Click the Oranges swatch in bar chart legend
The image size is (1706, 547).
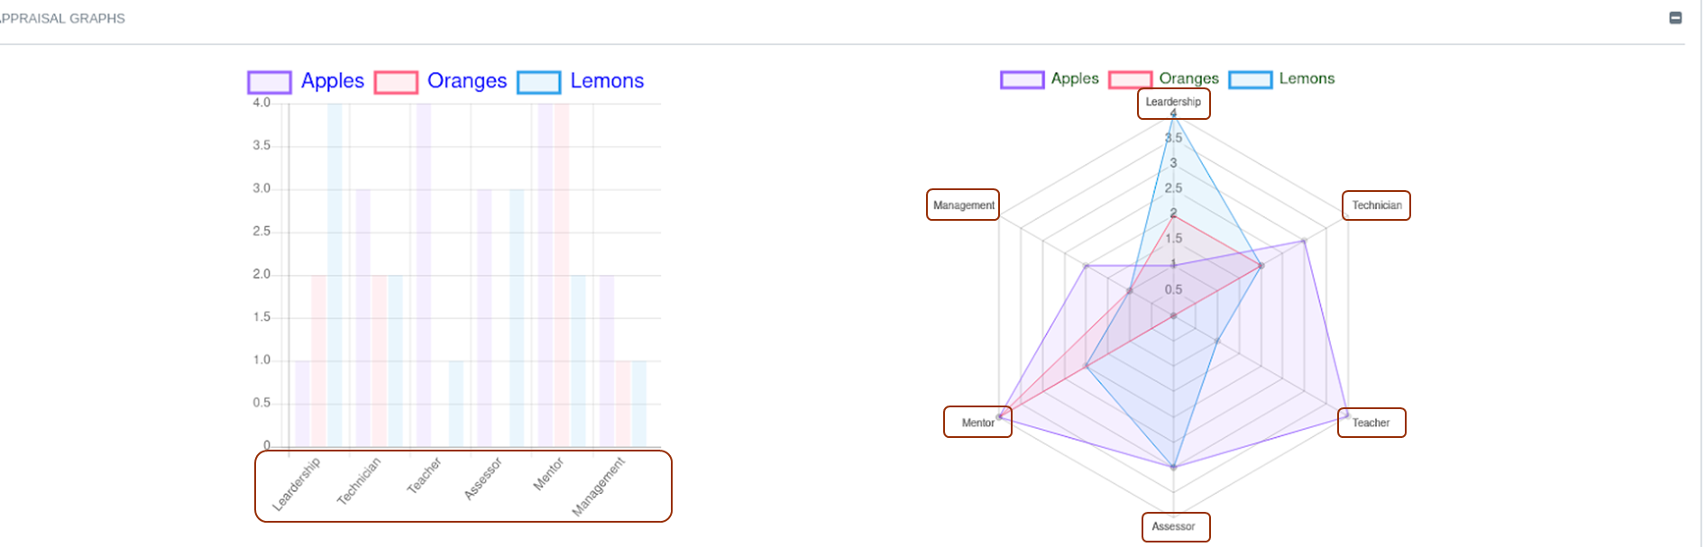coord(396,83)
